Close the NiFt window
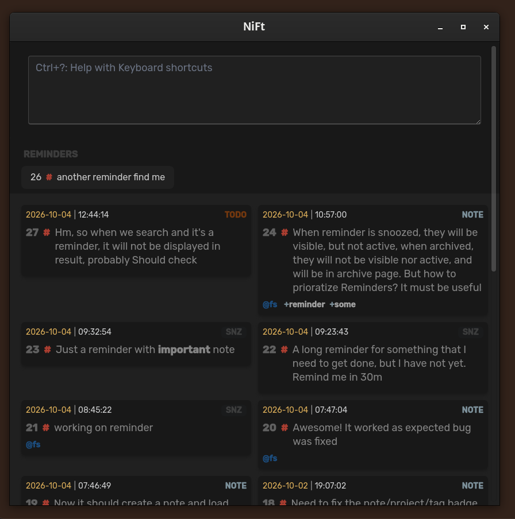 click(486, 27)
